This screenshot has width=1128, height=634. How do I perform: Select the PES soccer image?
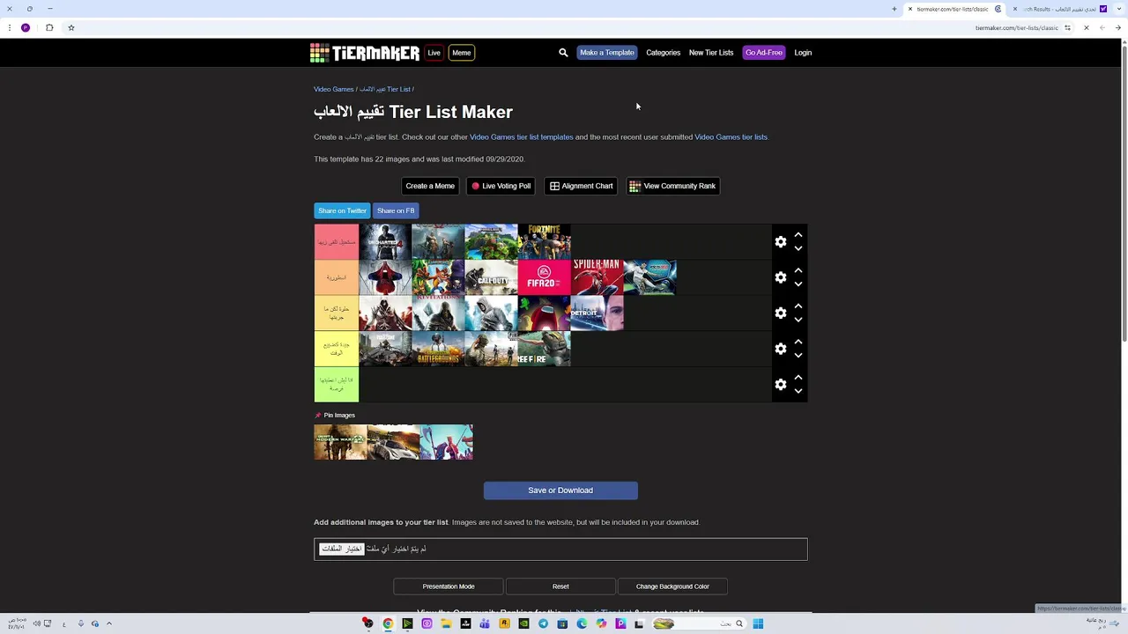click(x=649, y=277)
